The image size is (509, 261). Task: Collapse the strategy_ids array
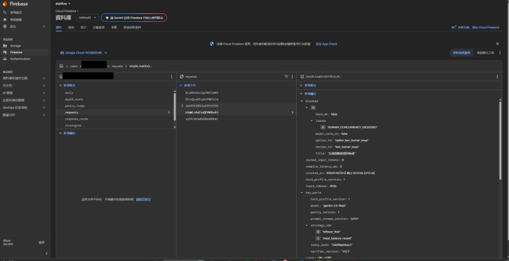[x=307, y=225]
